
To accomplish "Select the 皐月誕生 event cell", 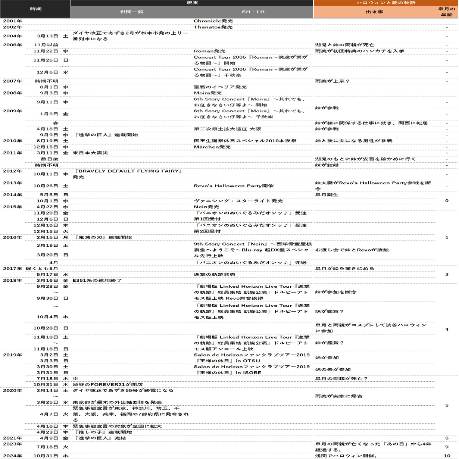I will pyautogui.click(x=327, y=195).
